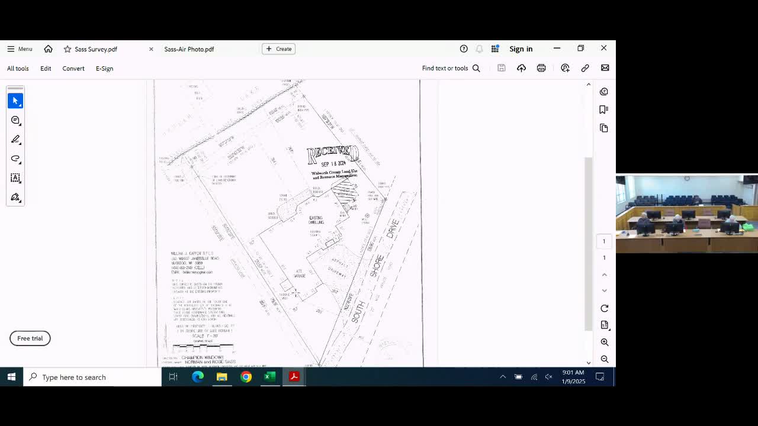Add a comment with sticky note tool
The image size is (758, 426).
(x=15, y=120)
